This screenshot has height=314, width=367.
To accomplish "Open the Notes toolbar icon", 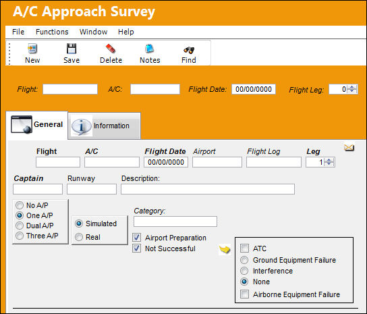I will [149, 49].
